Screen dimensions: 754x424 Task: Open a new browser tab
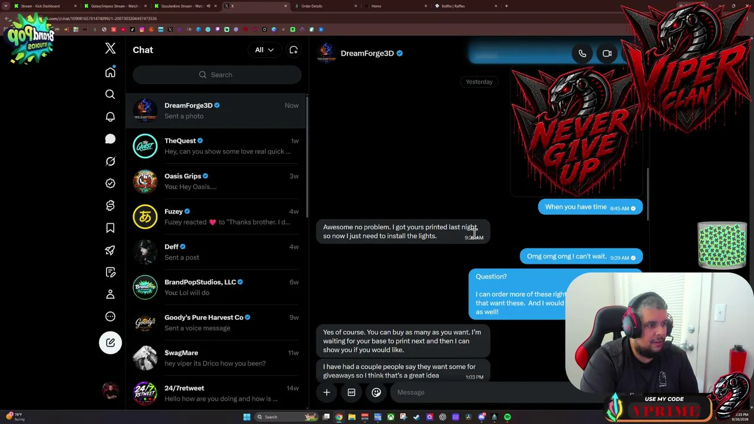pyautogui.click(x=507, y=6)
